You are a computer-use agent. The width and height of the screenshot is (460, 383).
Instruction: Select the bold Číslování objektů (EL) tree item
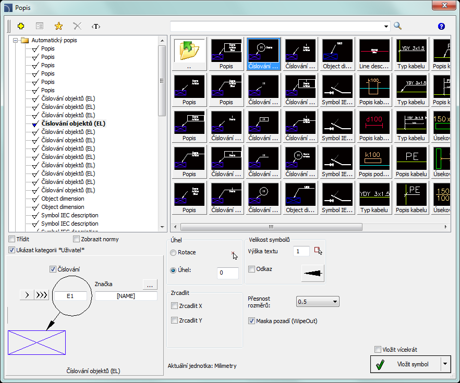coord(74,123)
